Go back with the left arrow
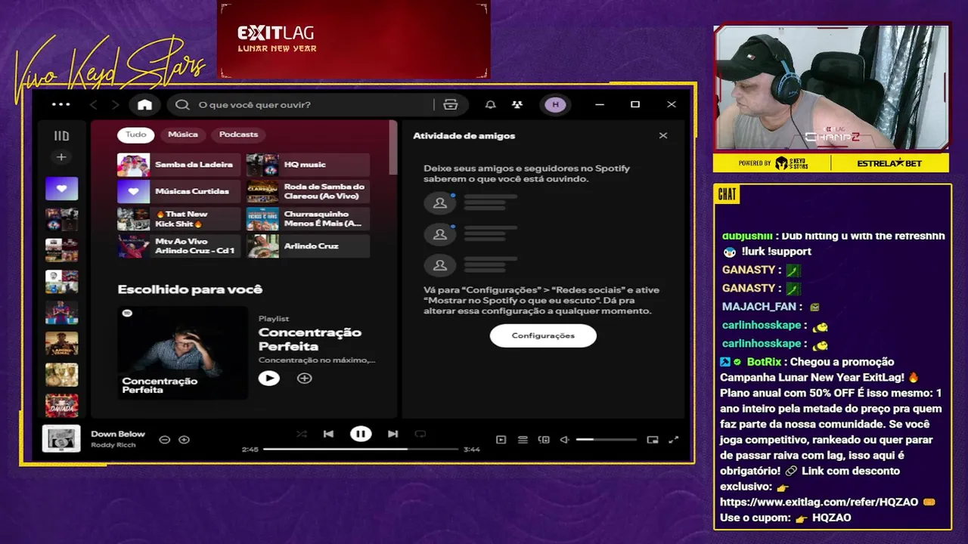Viewport: 968px width, 544px height. click(94, 104)
